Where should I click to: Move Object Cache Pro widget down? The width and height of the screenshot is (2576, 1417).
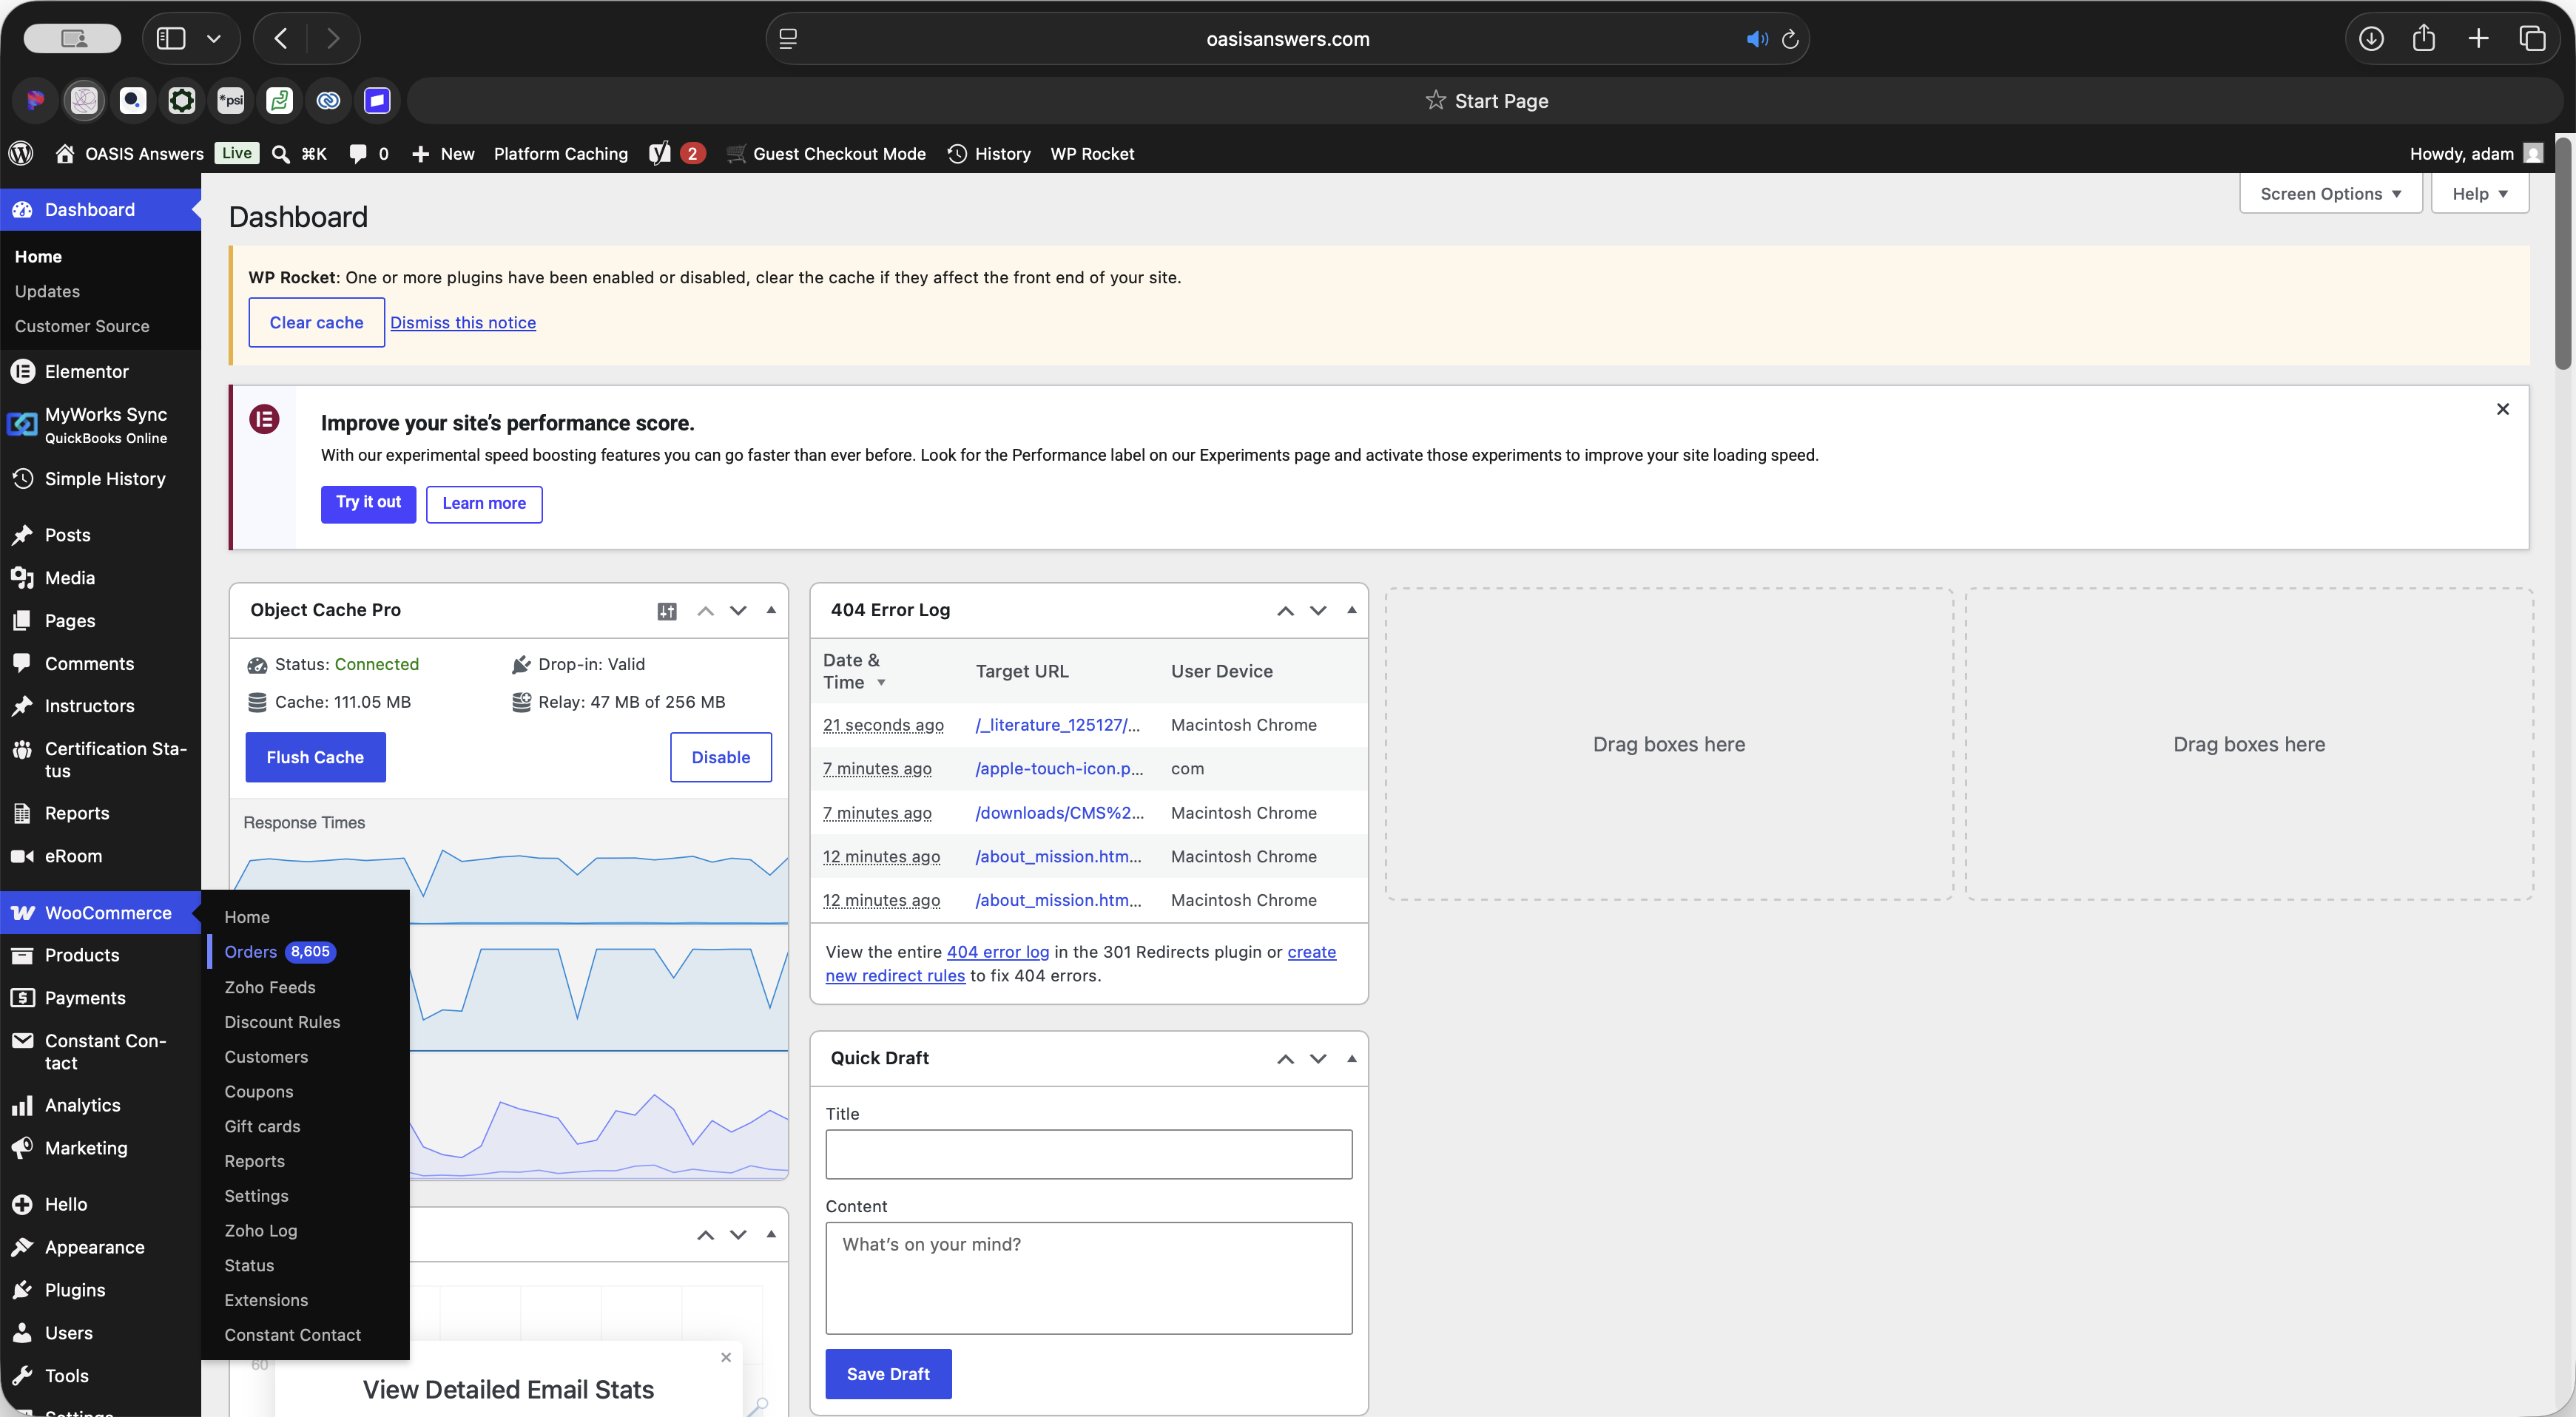pos(738,611)
